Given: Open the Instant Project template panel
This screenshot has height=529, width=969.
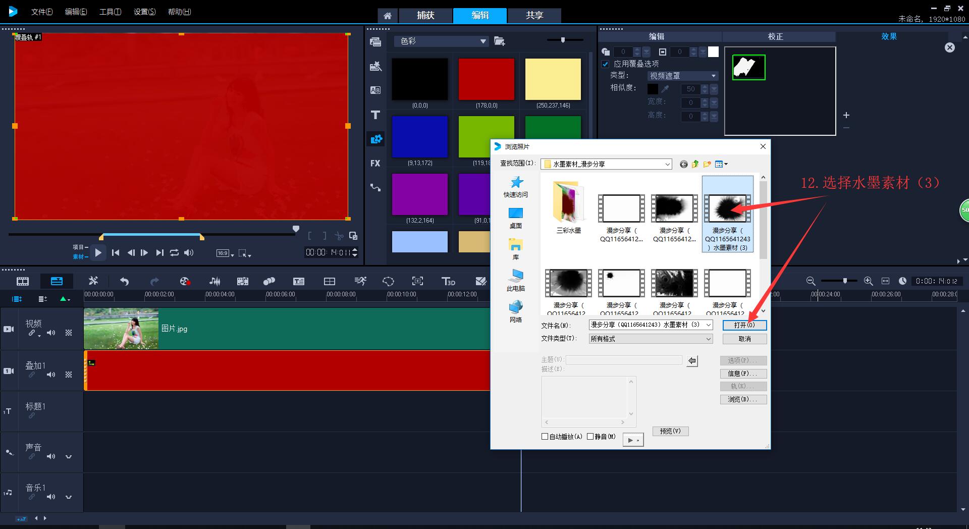Looking at the screenshot, I should coord(375,66).
